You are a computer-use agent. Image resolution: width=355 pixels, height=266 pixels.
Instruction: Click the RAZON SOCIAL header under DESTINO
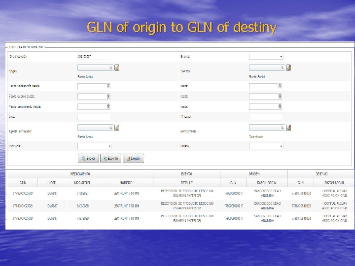point(334,183)
